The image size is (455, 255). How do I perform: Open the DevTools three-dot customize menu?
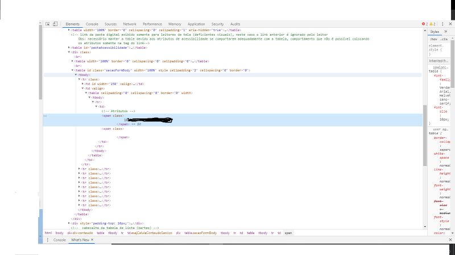442,24
